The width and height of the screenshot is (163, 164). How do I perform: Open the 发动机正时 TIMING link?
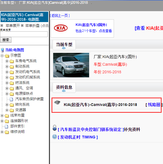click(x=78, y=137)
